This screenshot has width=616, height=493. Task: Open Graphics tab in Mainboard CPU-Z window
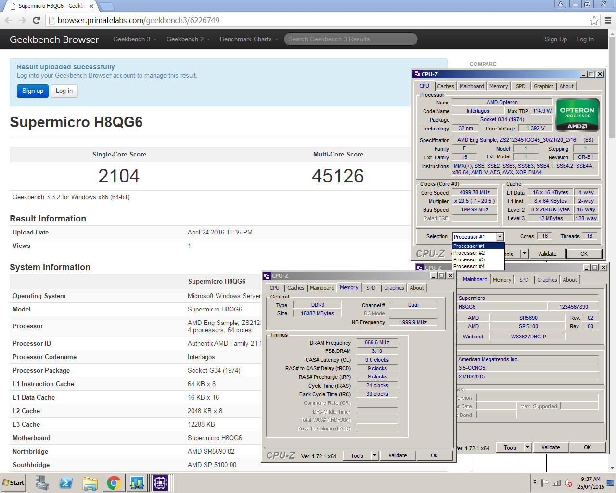[547, 280]
